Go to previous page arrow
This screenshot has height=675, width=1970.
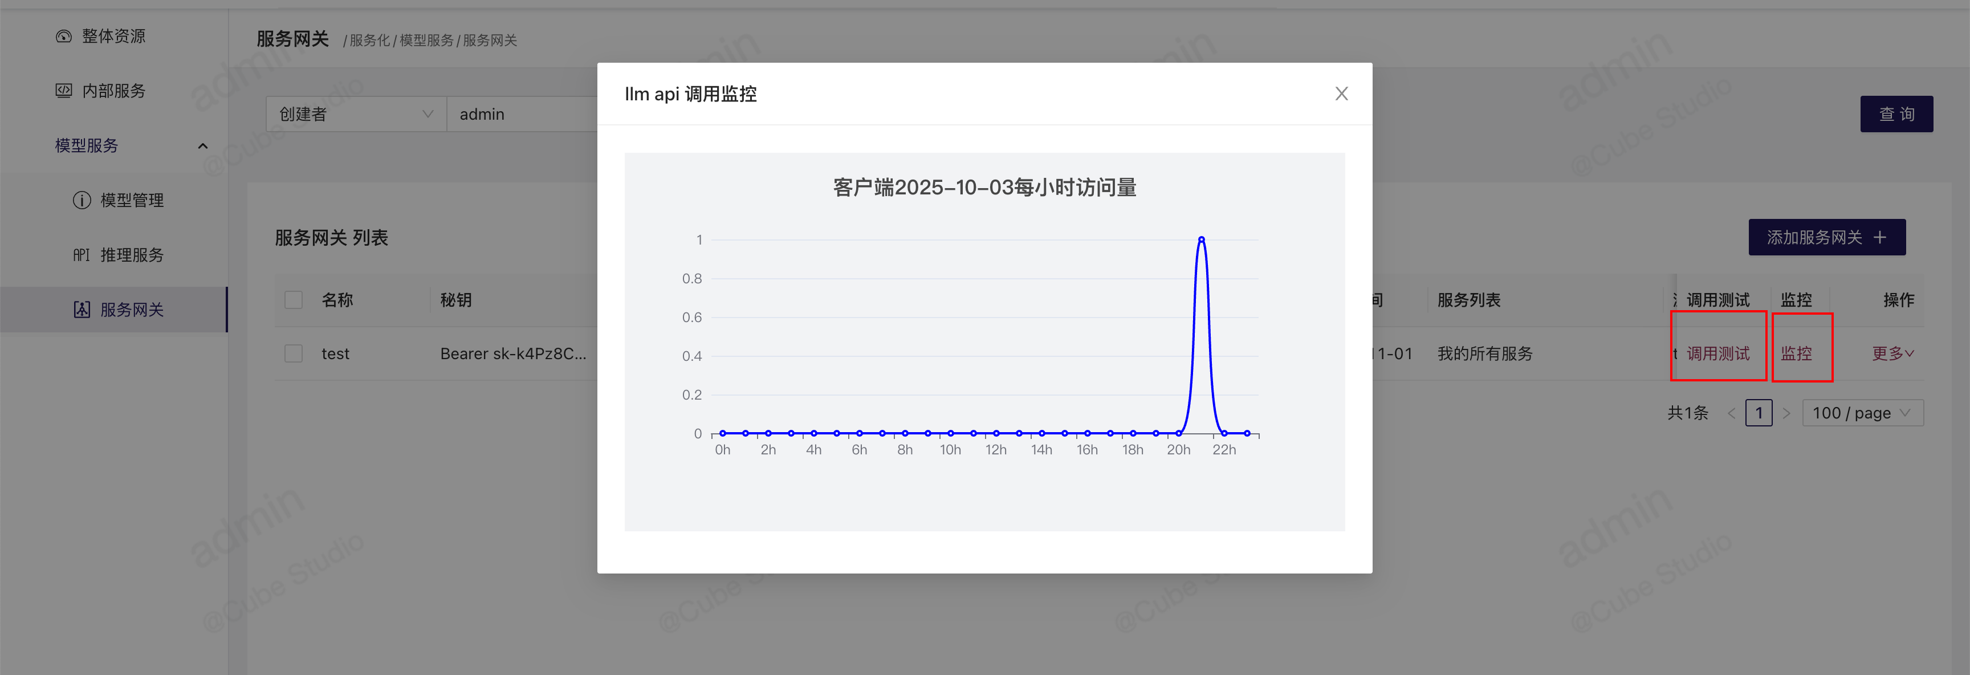1731,413
